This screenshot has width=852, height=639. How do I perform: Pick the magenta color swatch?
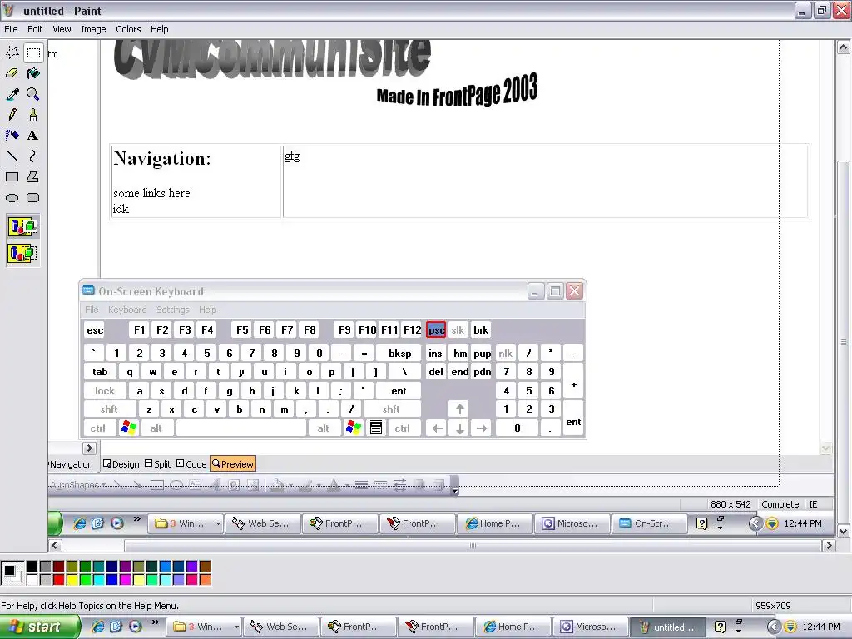(125, 580)
